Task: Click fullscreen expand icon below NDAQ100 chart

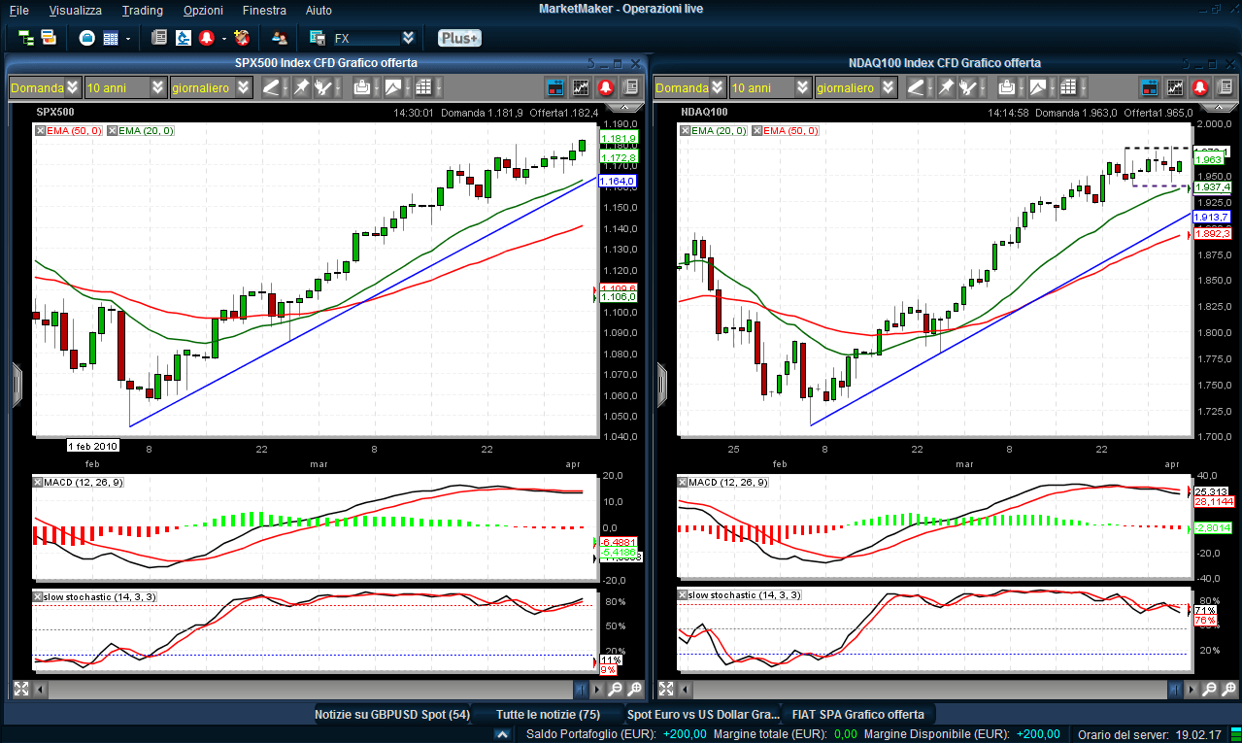Action: [666, 690]
